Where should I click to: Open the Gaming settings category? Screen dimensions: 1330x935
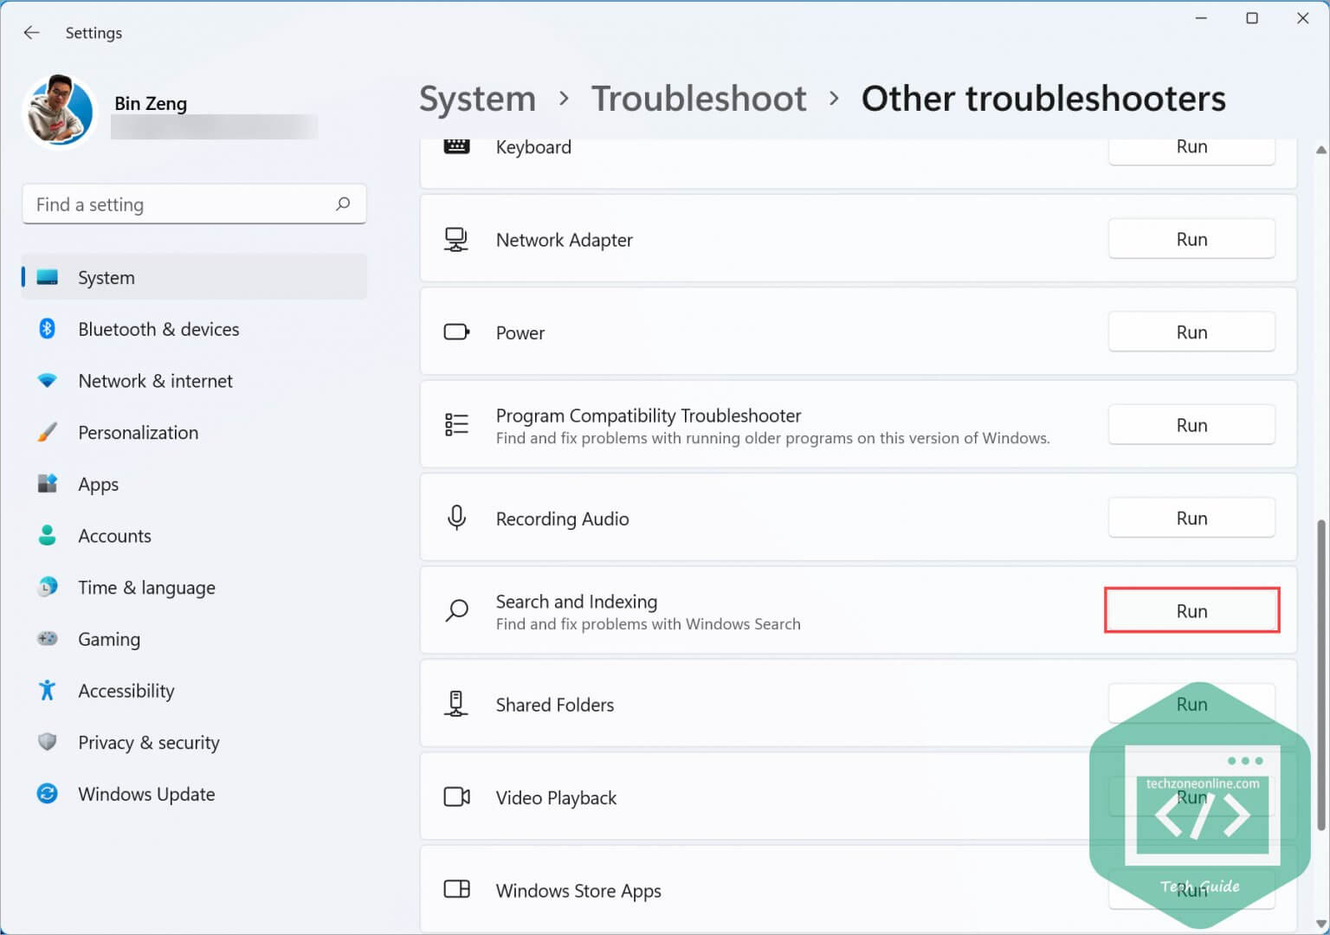(109, 639)
